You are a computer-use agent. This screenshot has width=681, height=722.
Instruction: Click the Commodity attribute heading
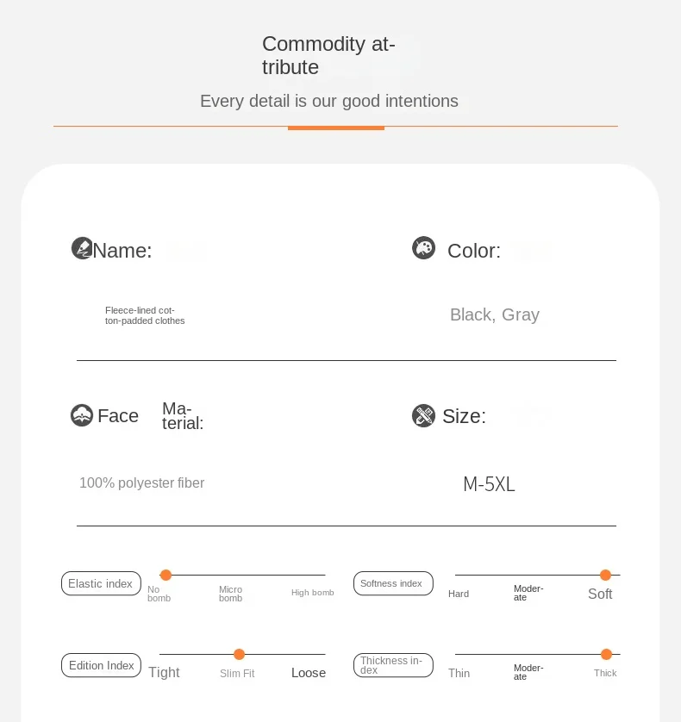pos(328,55)
